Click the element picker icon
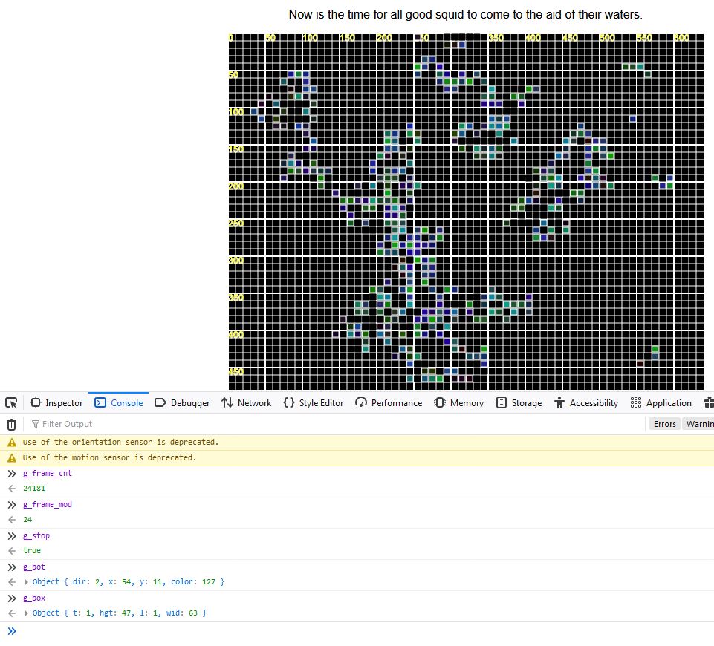Viewport: 714px width, 646px height. [x=11, y=403]
